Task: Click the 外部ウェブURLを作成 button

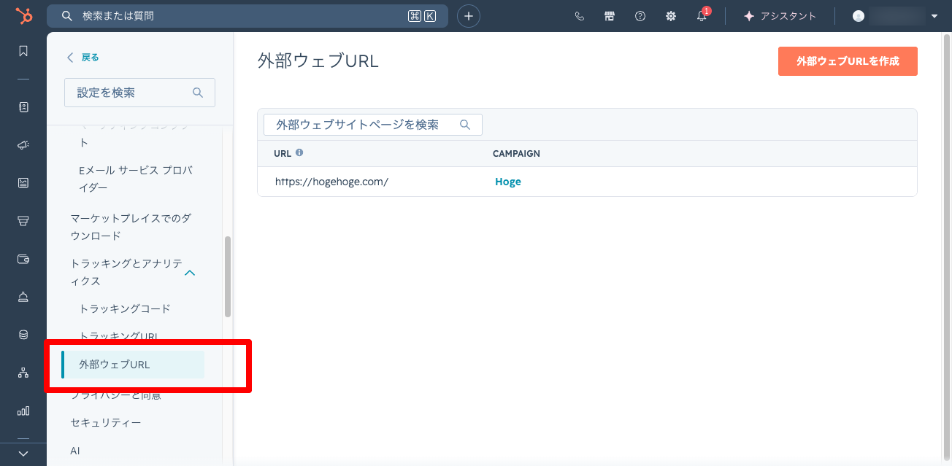Action: click(848, 61)
